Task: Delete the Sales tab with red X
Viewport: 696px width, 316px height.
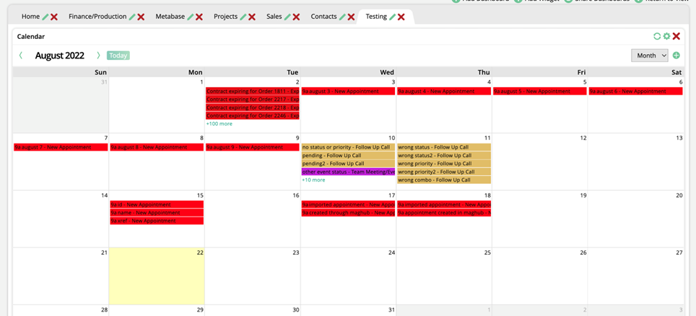Action: point(296,17)
